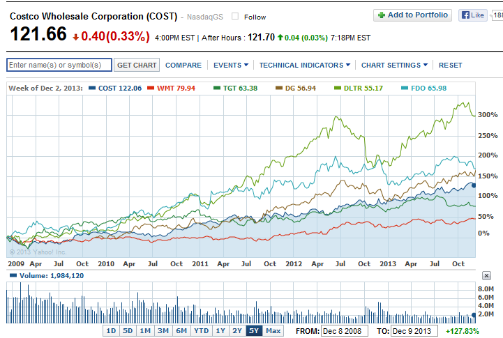Click the COST blue legend color swatch

(92, 88)
